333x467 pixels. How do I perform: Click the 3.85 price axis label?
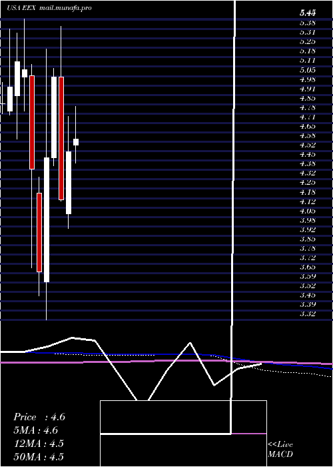pyautogui.click(x=308, y=239)
